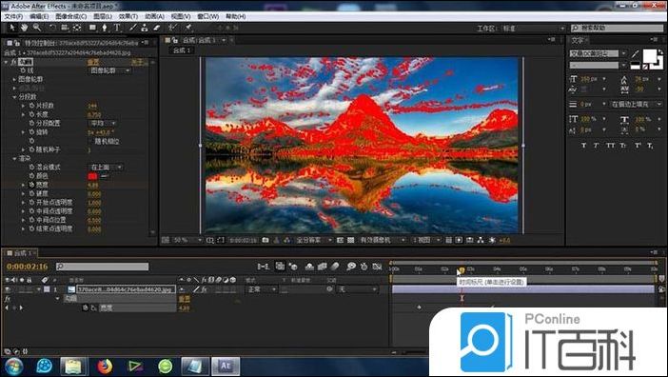This screenshot has height=377, width=668.
Task: Toggle the 片段数 stopwatch
Action: click(x=32, y=106)
